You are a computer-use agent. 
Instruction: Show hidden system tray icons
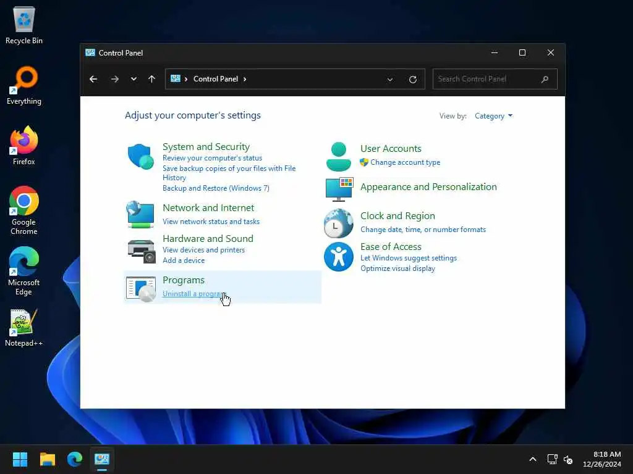533,459
